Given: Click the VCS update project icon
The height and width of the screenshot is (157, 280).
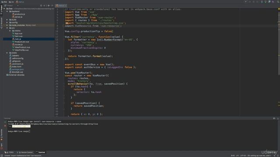Looking at the screenshot, I should click(x=262, y=2).
